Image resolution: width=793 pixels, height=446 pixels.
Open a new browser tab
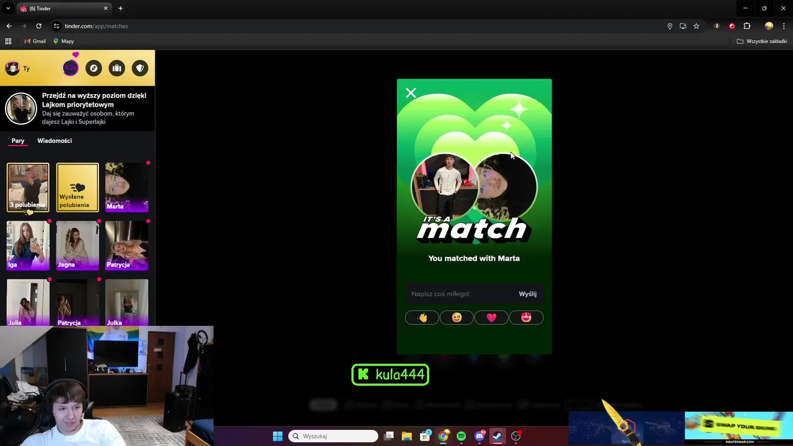pos(120,9)
